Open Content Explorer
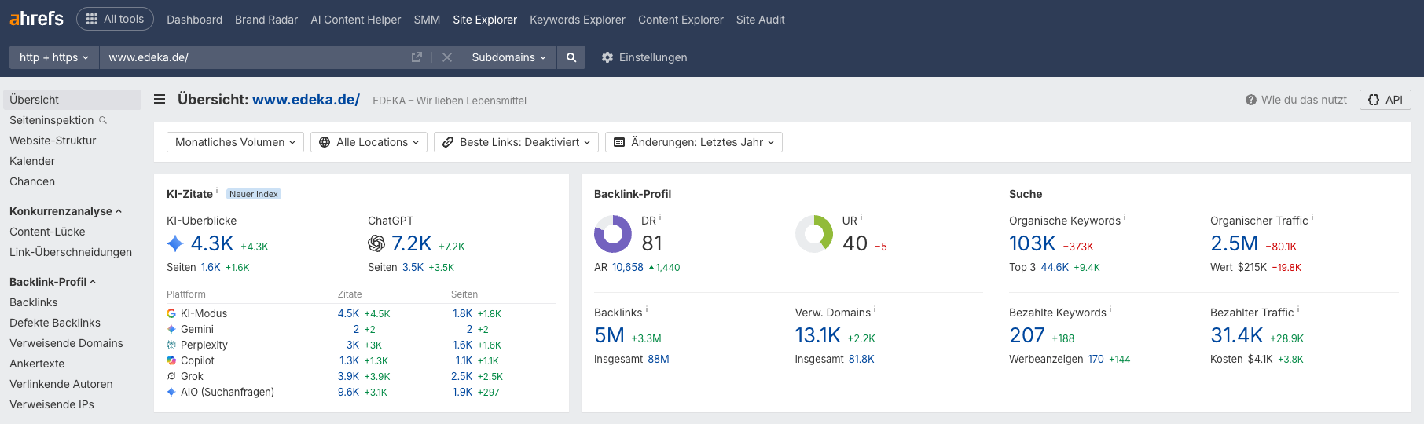This screenshot has width=1424, height=424. (681, 20)
